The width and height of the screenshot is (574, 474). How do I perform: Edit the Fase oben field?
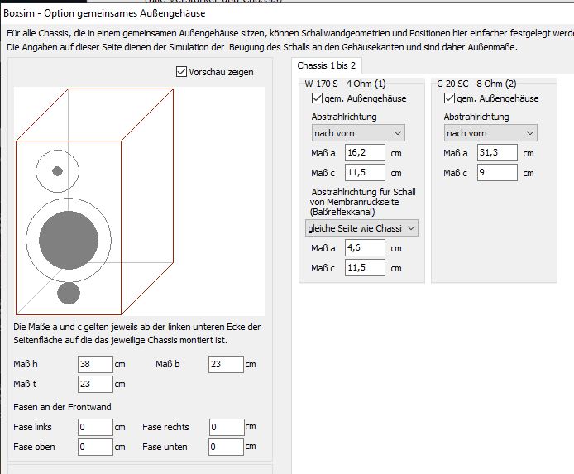(x=95, y=447)
